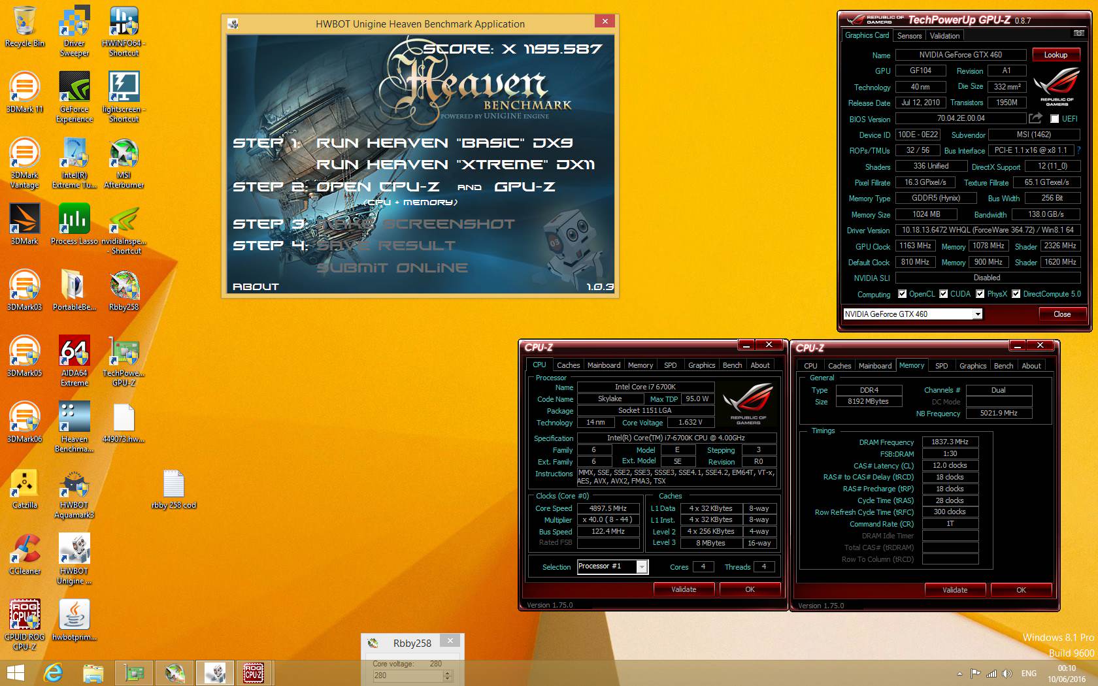Click OK in right CPU-Z Memory window
This screenshot has height=686, width=1098.
(1021, 590)
